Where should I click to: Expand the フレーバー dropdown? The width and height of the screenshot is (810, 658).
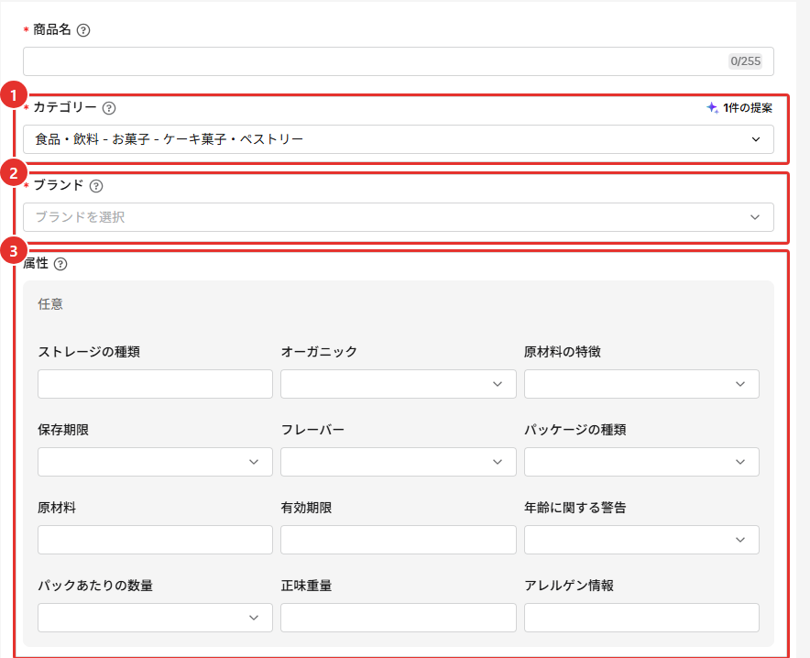pyautogui.click(x=399, y=462)
